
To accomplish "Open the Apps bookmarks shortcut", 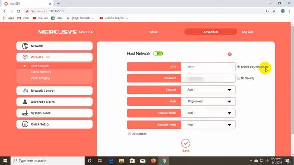I will coord(9,18).
